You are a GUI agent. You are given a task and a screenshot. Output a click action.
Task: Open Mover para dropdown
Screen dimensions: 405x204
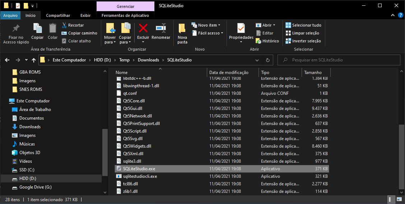coord(110,40)
